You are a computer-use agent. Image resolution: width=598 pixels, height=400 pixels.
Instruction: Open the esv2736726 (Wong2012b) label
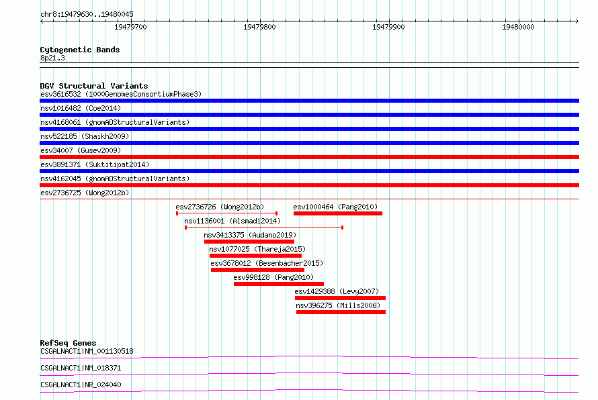click(x=220, y=207)
